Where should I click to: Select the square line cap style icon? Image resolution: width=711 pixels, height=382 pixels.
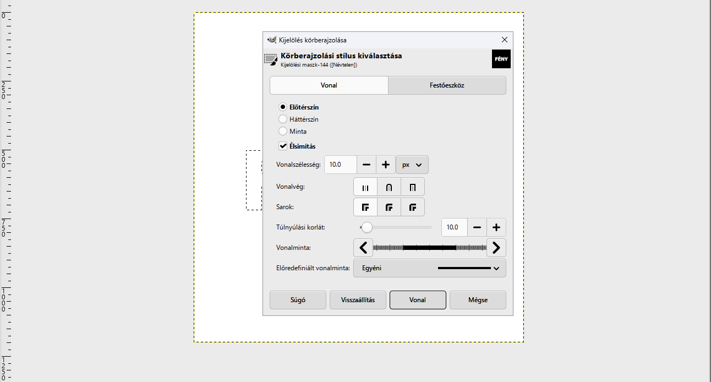click(413, 187)
